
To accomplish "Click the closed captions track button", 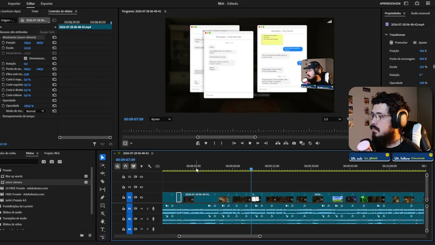I will 157,166.
